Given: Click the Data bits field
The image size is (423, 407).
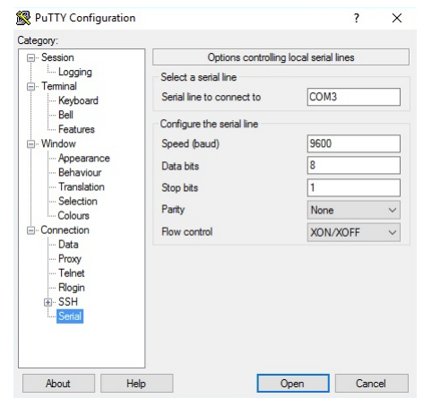Looking at the screenshot, I should pyautogui.click(x=354, y=165).
